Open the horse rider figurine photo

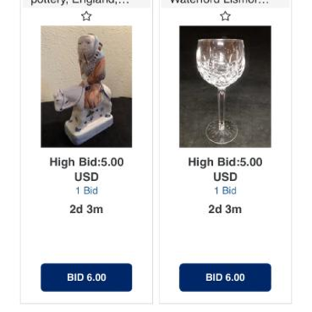(x=87, y=87)
